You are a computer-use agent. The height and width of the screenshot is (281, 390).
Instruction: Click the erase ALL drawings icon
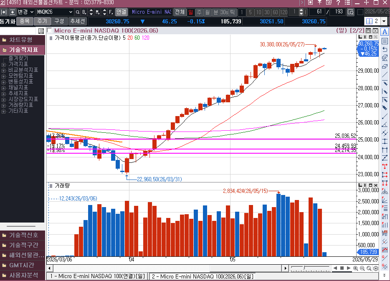tap(385, 58)
